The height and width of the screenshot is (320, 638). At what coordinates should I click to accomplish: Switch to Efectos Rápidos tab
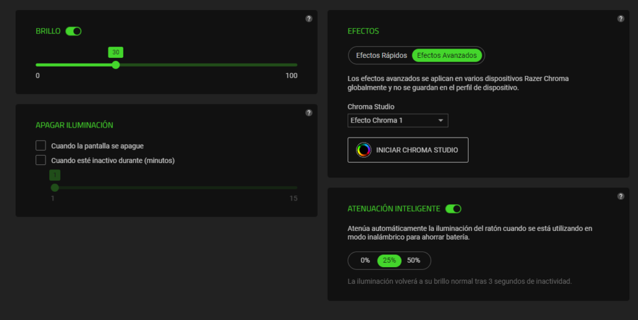click(x=381, y=55)
